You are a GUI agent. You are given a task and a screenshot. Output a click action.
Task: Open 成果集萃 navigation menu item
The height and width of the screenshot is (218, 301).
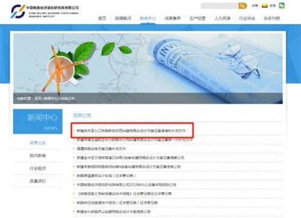pos(173,19)
